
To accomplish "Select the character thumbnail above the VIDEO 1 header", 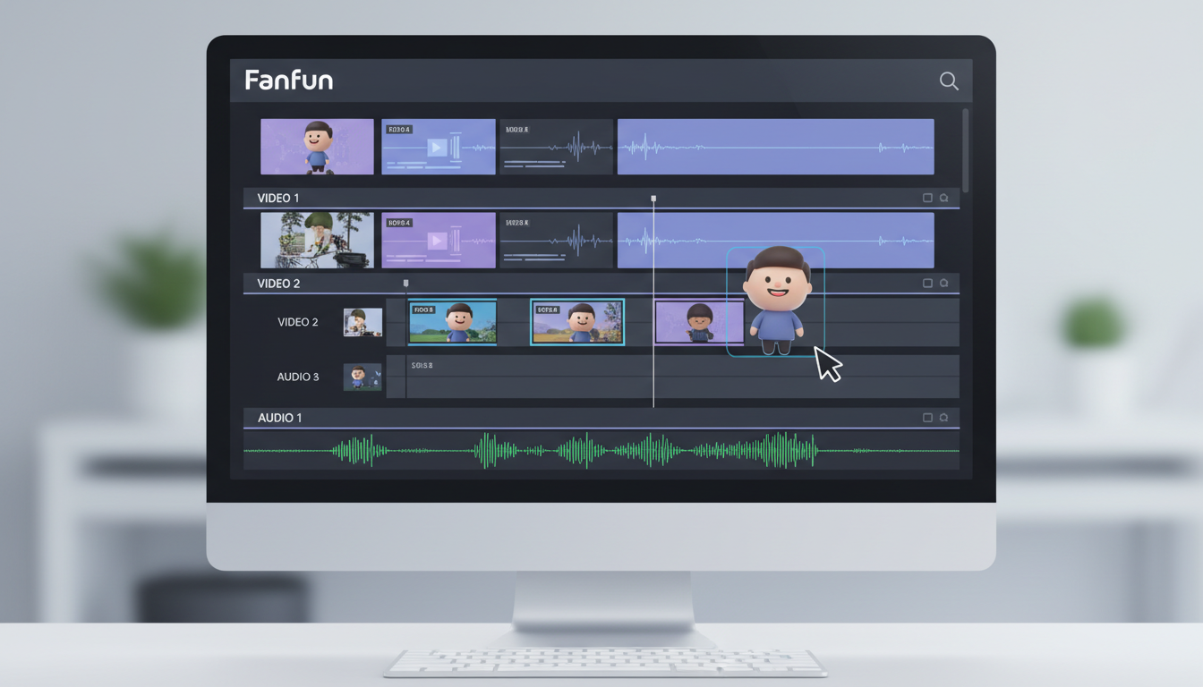I will pyautogui.click(x=317, y=147).
